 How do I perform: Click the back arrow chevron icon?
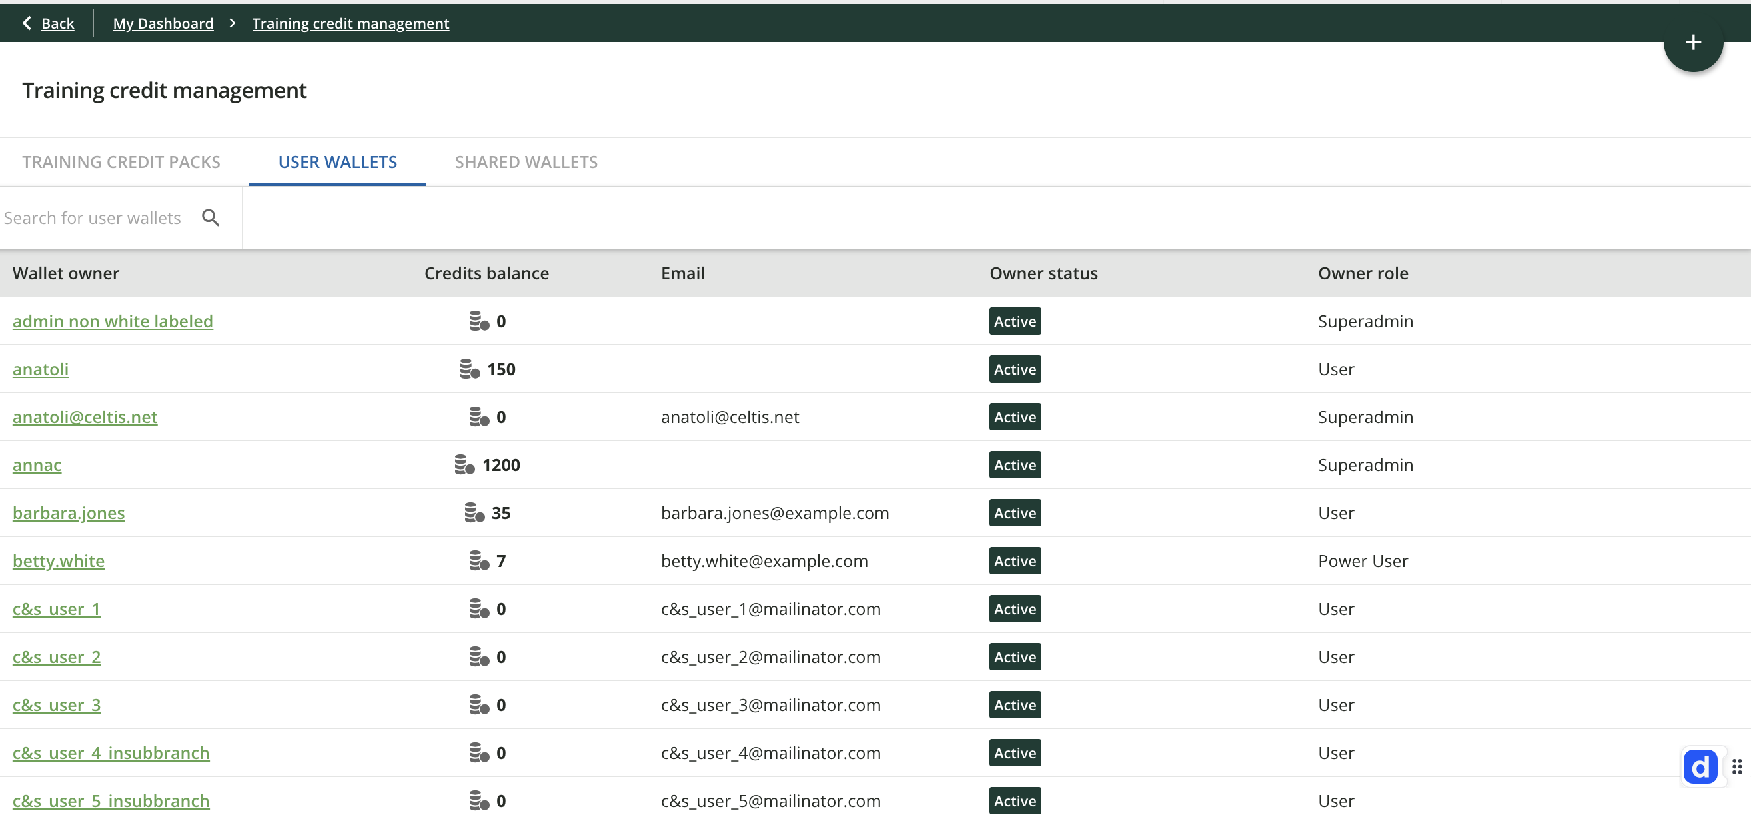(x=27, y=23)
